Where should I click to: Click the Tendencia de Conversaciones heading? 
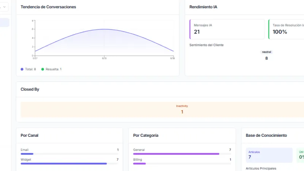point(48,7)
